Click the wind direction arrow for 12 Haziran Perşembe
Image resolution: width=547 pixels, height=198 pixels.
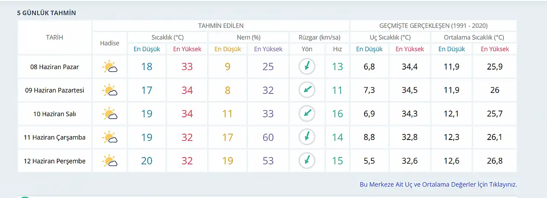pos(307,161)
